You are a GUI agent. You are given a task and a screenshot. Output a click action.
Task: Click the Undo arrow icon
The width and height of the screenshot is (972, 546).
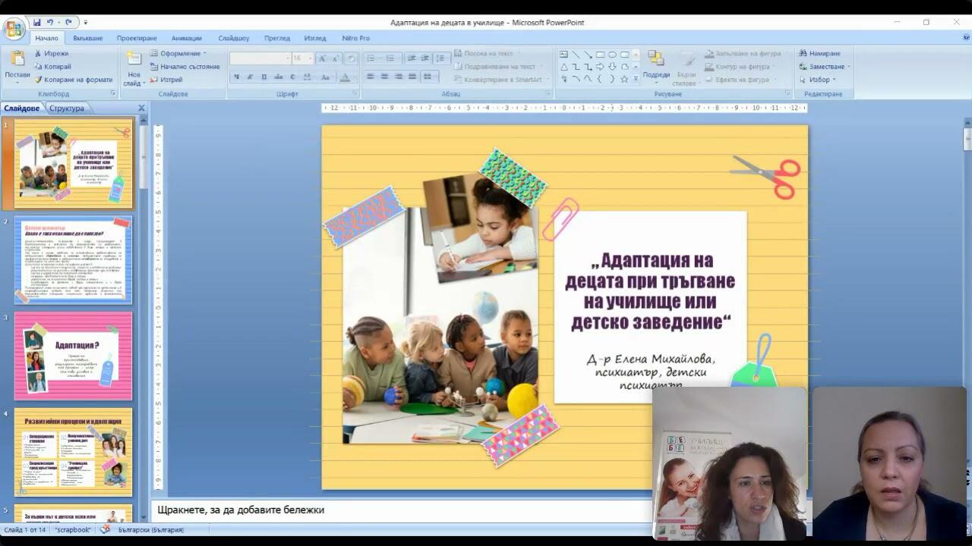50,23
